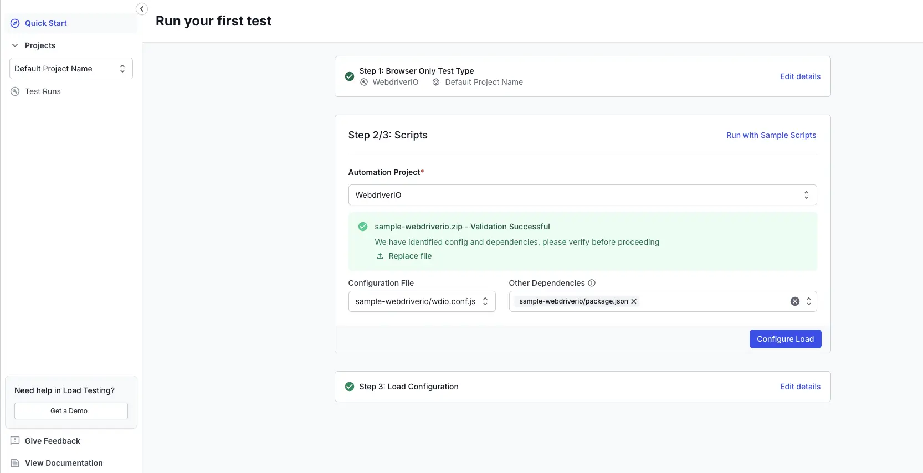Image resolution: width=923 pixels, height=473 pixels.
Task: Open the Configuration File dropdown
Action: click(x=422, y=301)
